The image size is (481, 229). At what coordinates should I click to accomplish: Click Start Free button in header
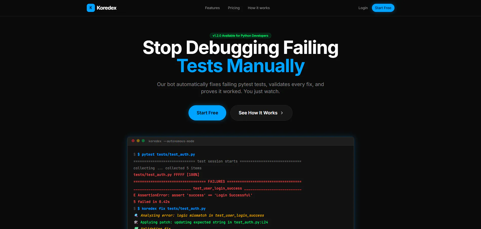(383, 8)
